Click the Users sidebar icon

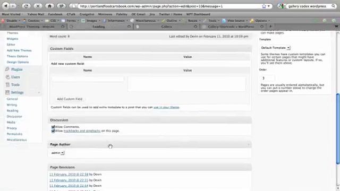pyautogui.click(x=7, y=77)
